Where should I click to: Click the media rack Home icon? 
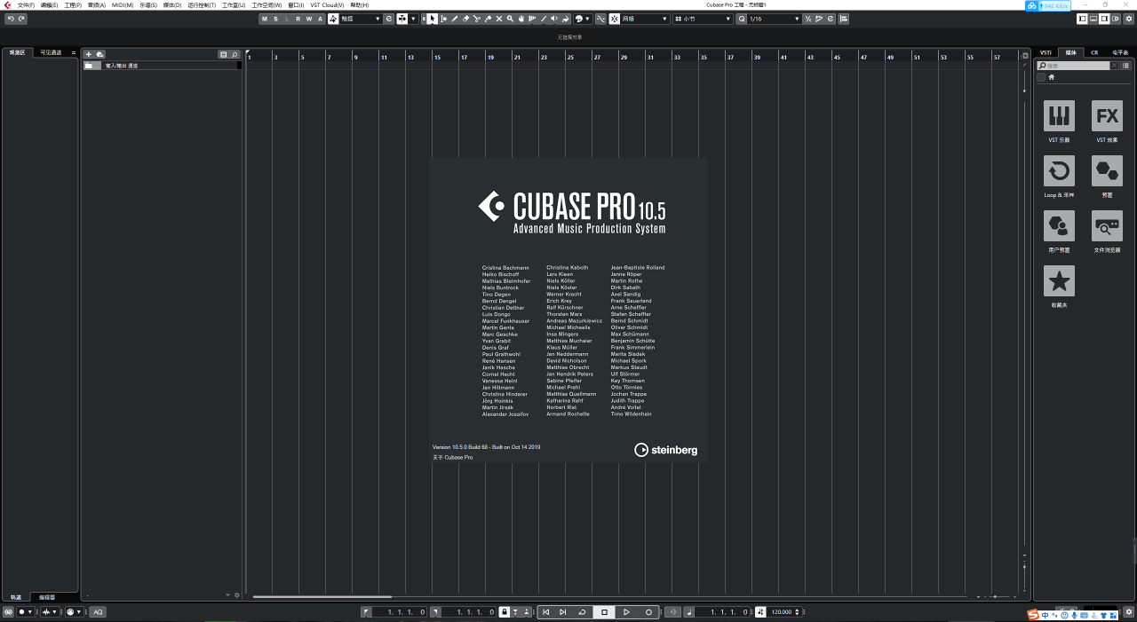click(1051, 78)
